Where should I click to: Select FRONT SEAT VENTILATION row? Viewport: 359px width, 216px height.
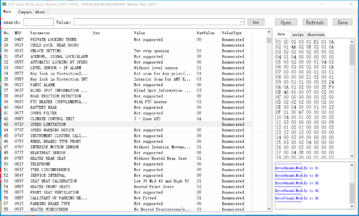127,192
